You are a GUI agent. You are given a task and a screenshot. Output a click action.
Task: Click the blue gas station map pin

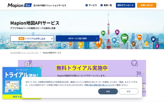pos(153,39)
